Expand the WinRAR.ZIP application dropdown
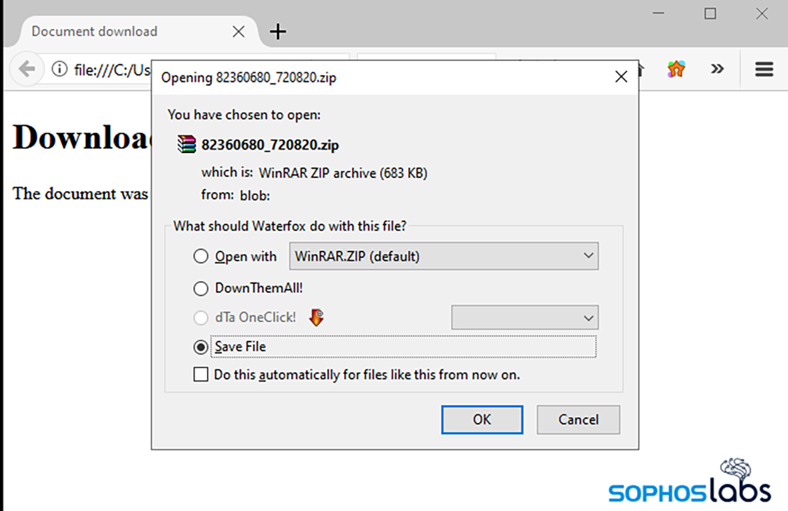This screenshot has height=511, width=788. point(444,256)
